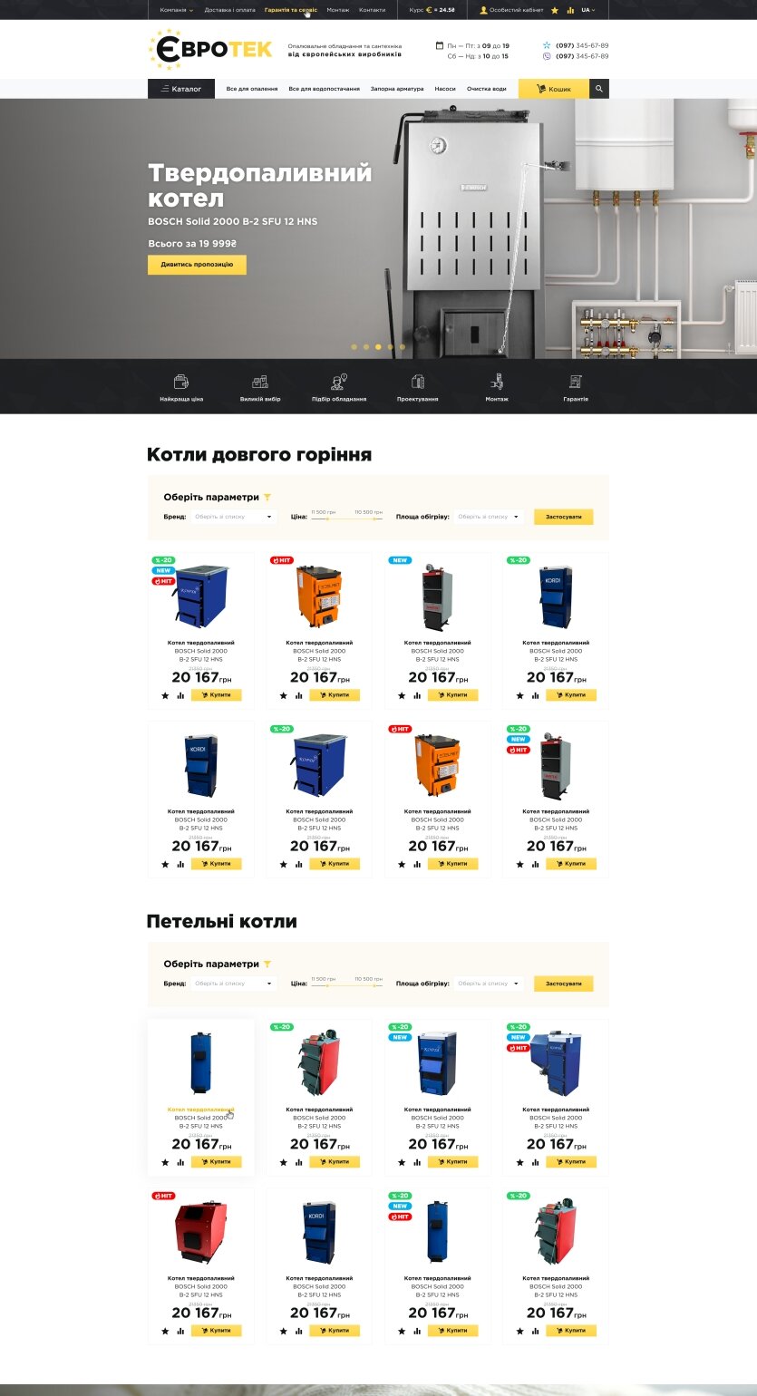Image resolution: width=757 pixels, height=1396 pixels.
Task: Click the Гарантія feature icon in dark strip
Action: coord(576,382)
